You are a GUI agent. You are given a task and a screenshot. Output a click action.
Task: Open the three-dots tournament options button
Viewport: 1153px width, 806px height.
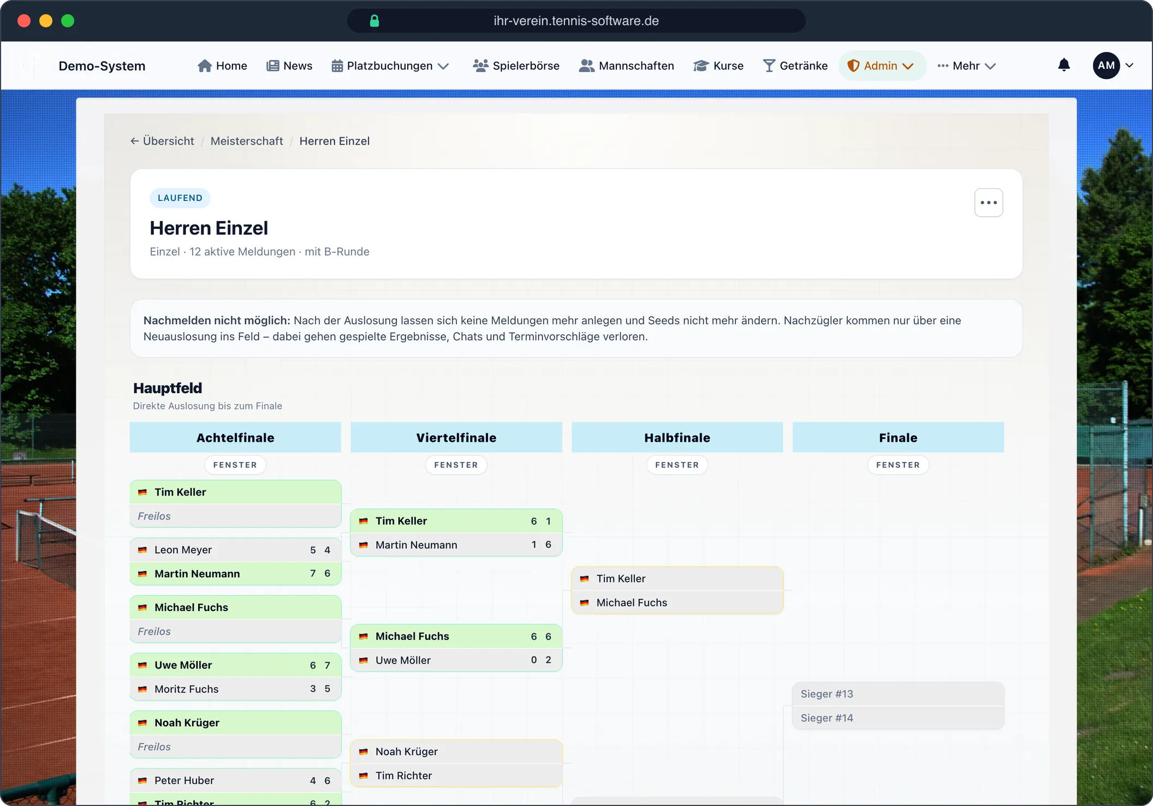(x=988, y=203)
